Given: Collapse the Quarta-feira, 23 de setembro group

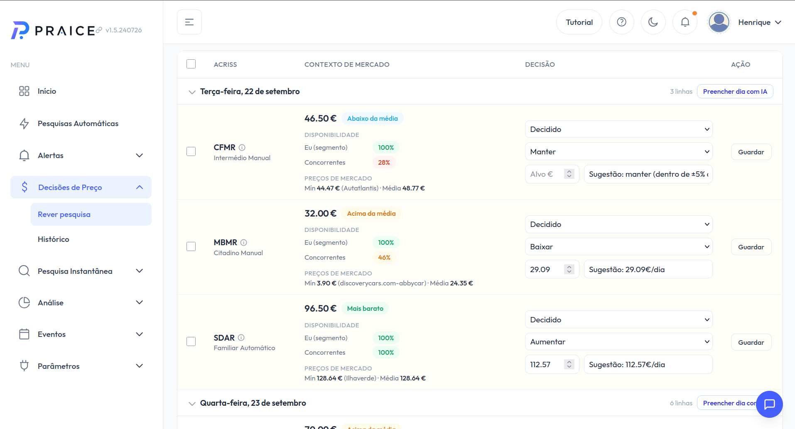Looking at the screenshot, I should coord(192,403).
